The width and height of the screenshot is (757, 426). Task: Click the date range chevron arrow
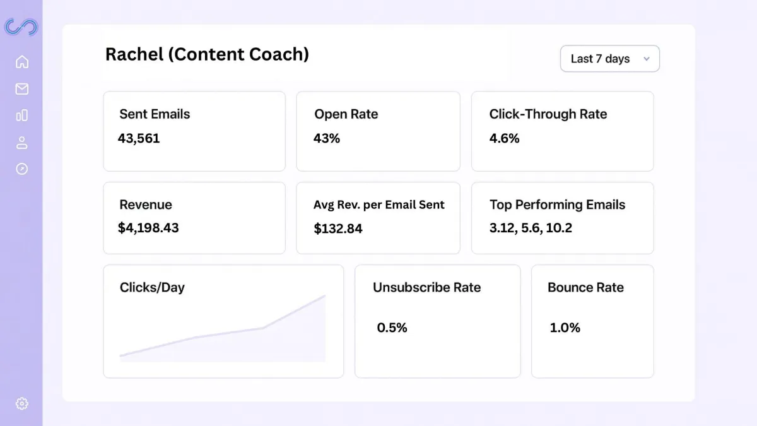[x=647, y=59]
